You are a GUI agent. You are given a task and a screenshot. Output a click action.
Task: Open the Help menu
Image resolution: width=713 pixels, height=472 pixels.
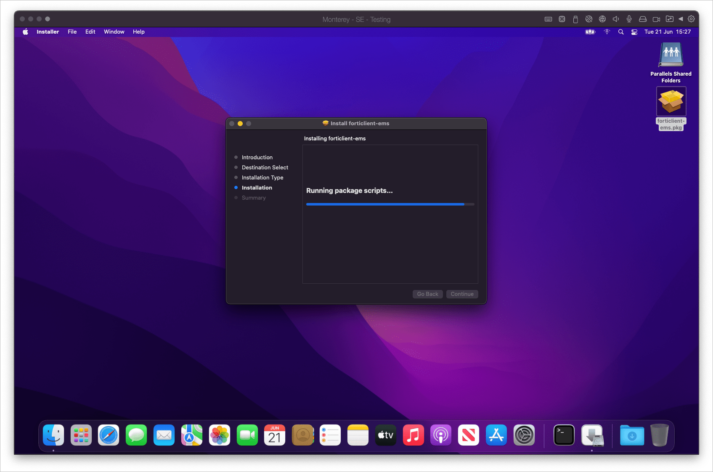click(x=139, y=32)
